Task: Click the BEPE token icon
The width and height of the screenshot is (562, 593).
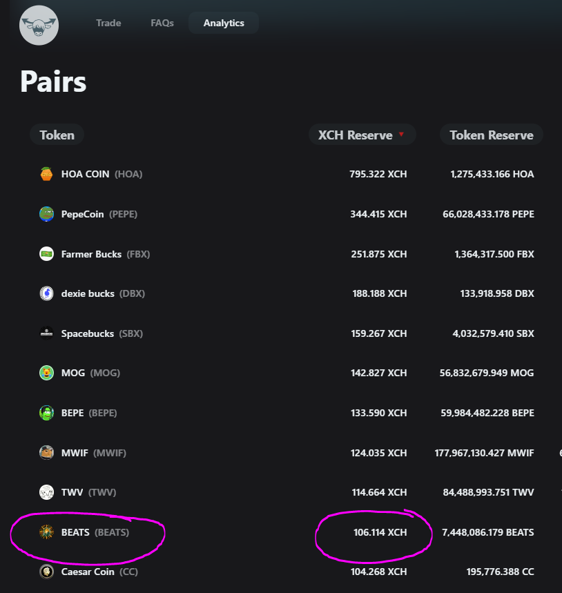Action: click(46, 413)
